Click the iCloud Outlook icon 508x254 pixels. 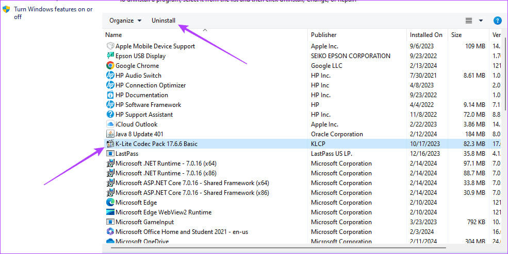(110, 124)
